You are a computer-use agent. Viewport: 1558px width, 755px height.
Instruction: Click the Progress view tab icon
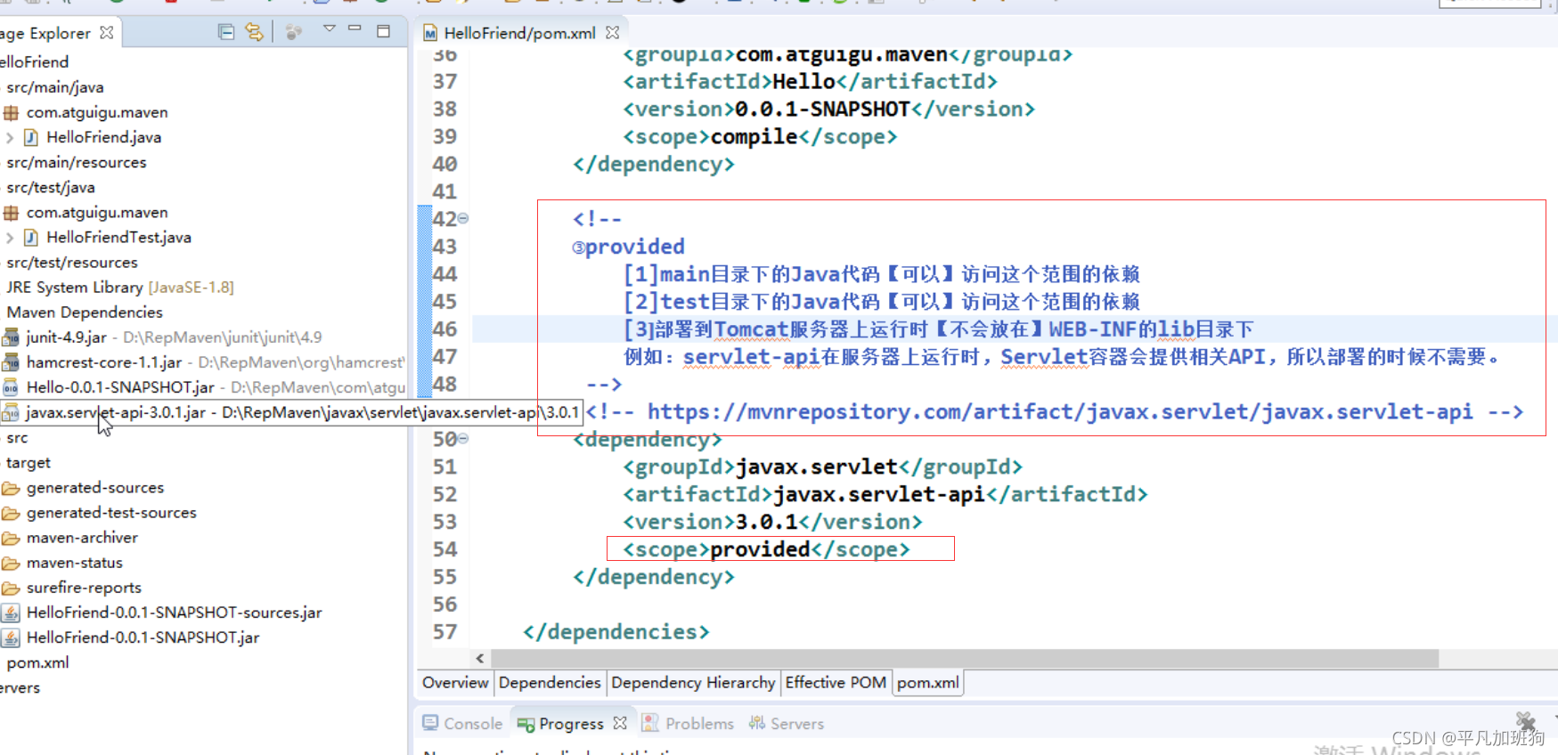click(526, 724)
